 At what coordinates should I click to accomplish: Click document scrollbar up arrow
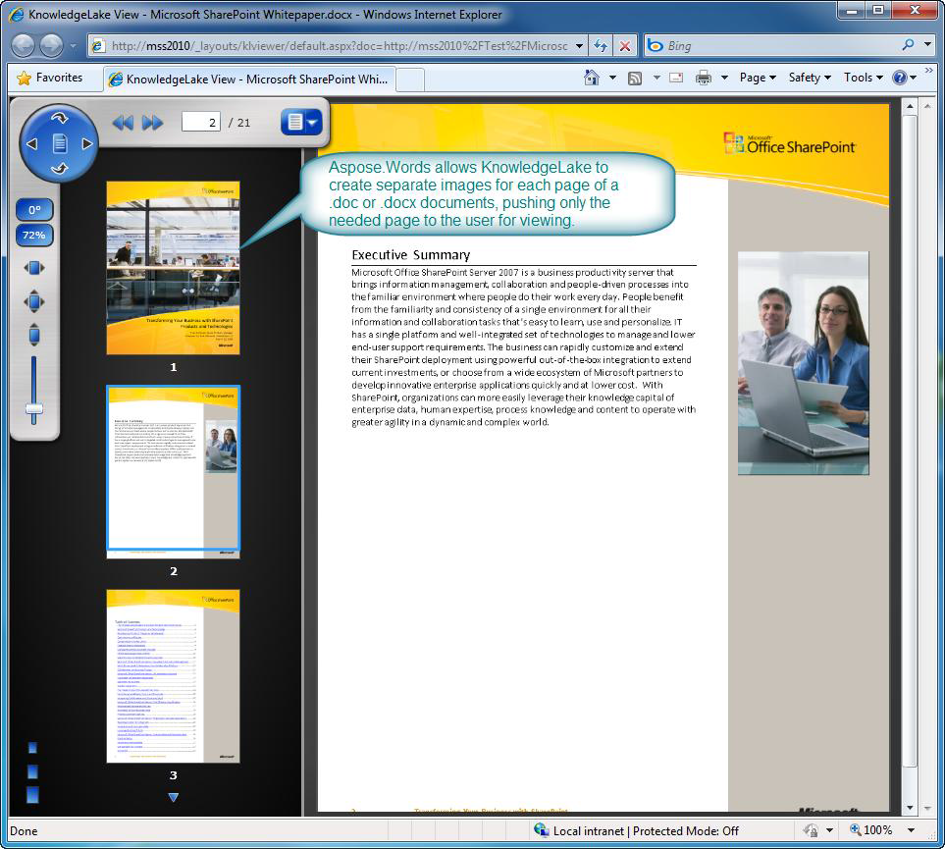[x=910, y=107]
